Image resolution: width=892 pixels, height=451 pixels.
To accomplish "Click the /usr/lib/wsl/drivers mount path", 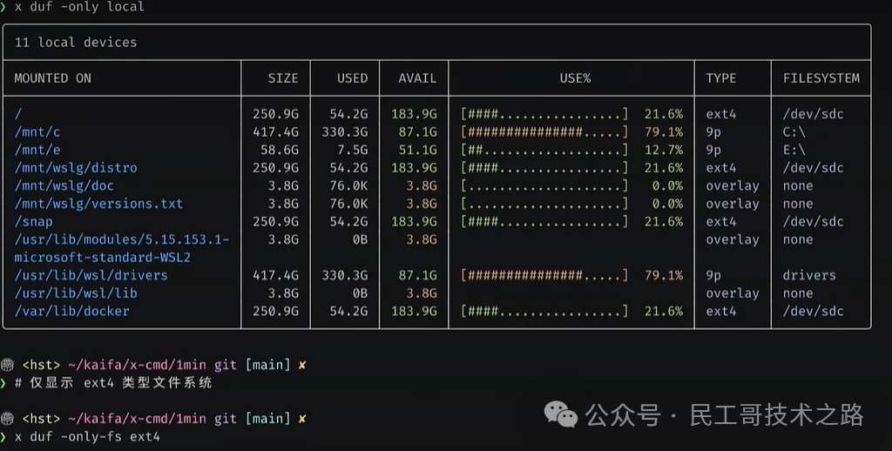I will click(91, 275).
